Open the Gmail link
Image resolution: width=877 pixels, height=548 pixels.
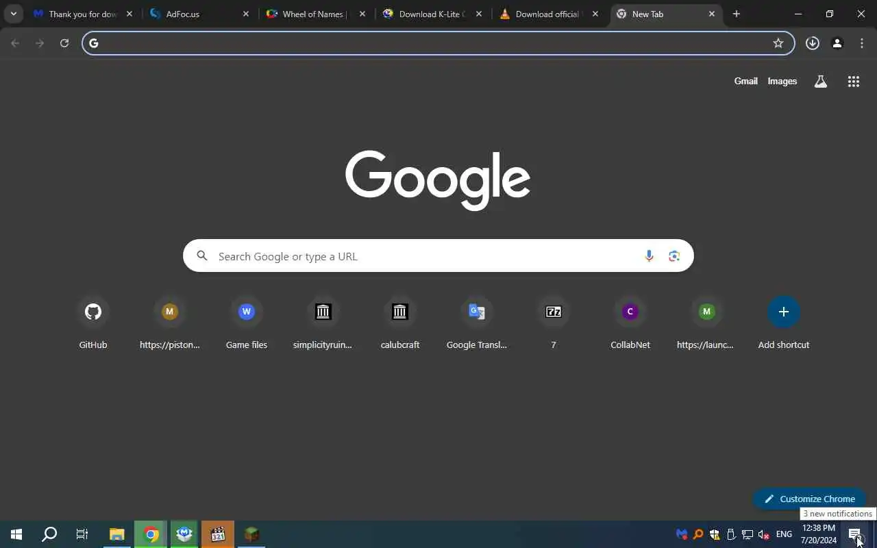745,81
